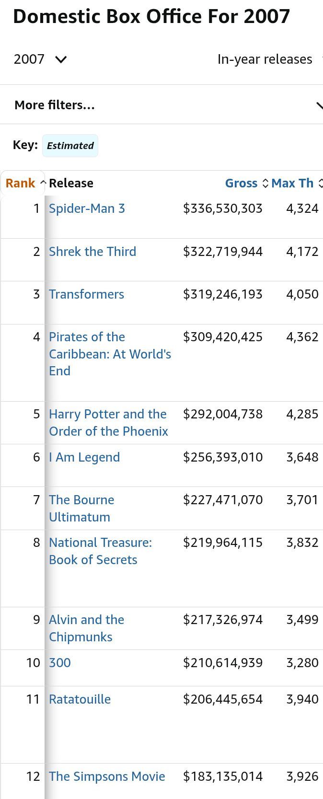Open the In-year releases dropdown
This screenshot has width=323, height=799.
[x=268, y=59]
